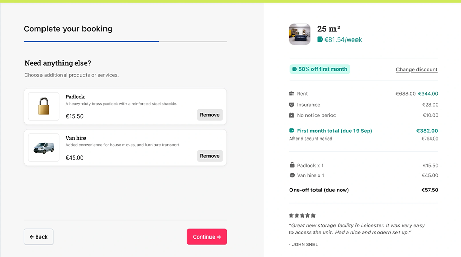Click the green tag icon beside First month total
Screen dimensions: 461x257
point(292,131)
